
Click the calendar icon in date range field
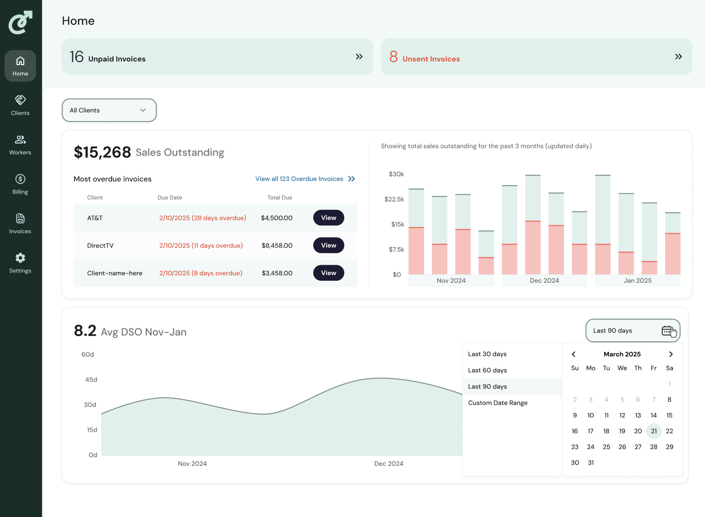click(667, 330)
